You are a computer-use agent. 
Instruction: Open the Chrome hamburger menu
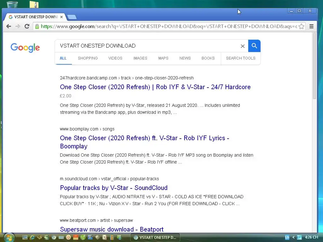click(x=311, y=26)
